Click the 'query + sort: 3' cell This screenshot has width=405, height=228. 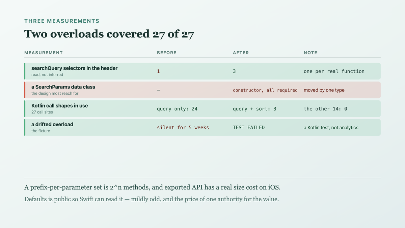click(254, 109)
